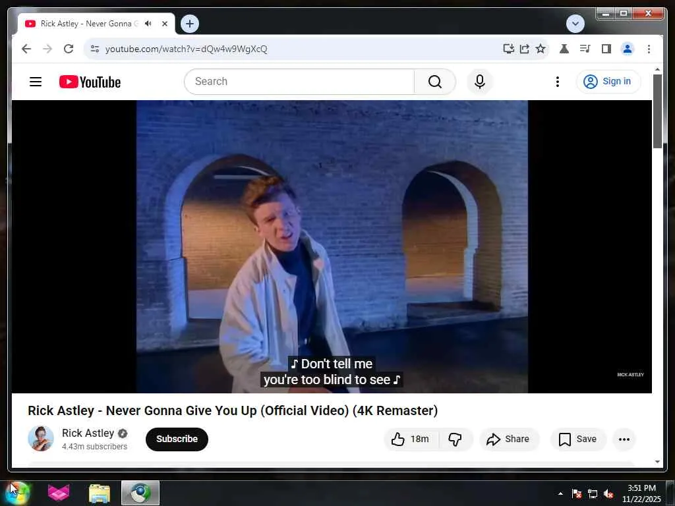The height and width of the screenshot is (506, 675).
Task: Open the muted volume tray icon
Action: [608, 493]
